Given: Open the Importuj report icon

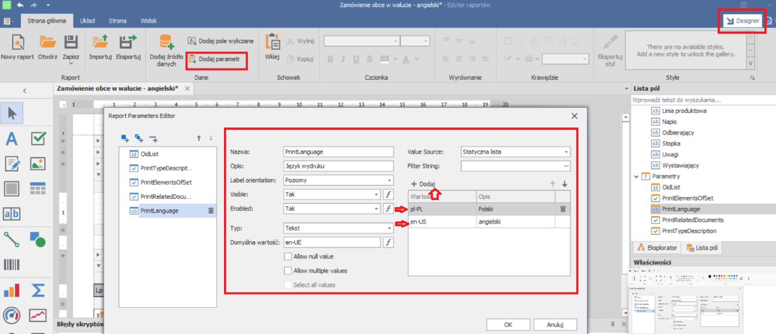Looking at the screenshot, I should (100, 43).
